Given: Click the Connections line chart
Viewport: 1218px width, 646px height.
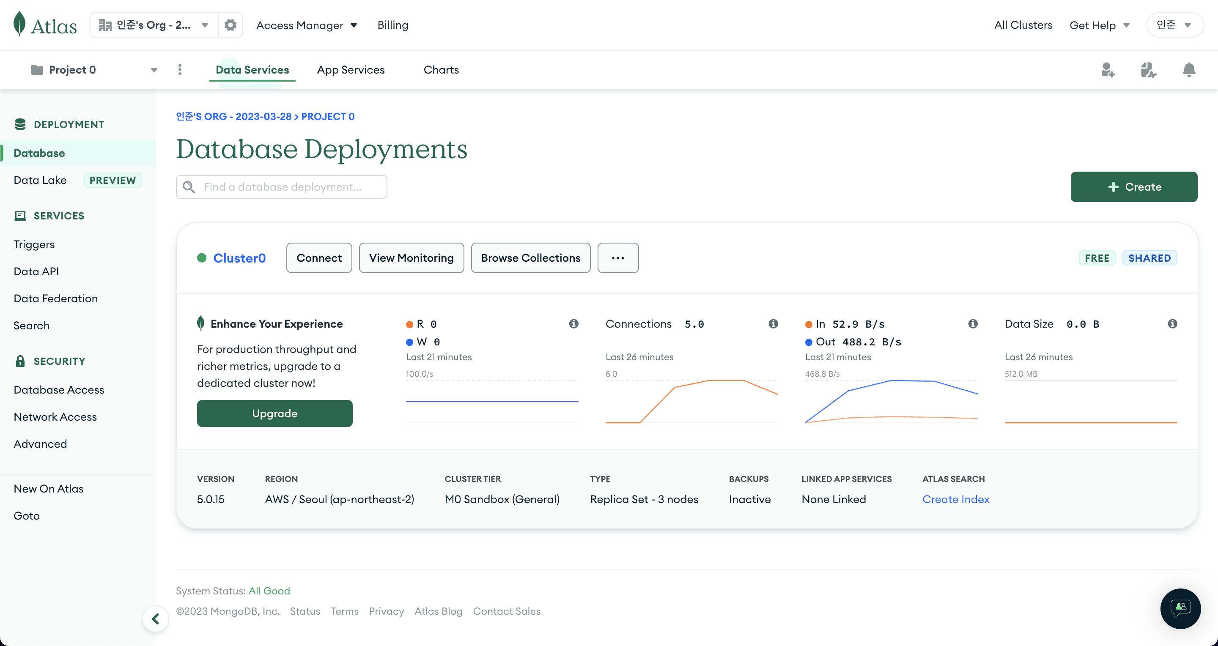Looking at the screenshot, I should (x=692, y=401).
